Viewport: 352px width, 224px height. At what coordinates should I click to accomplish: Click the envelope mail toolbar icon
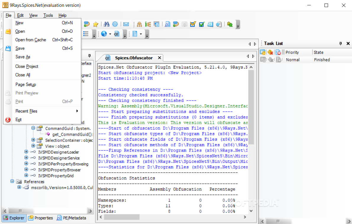(126, 24)
